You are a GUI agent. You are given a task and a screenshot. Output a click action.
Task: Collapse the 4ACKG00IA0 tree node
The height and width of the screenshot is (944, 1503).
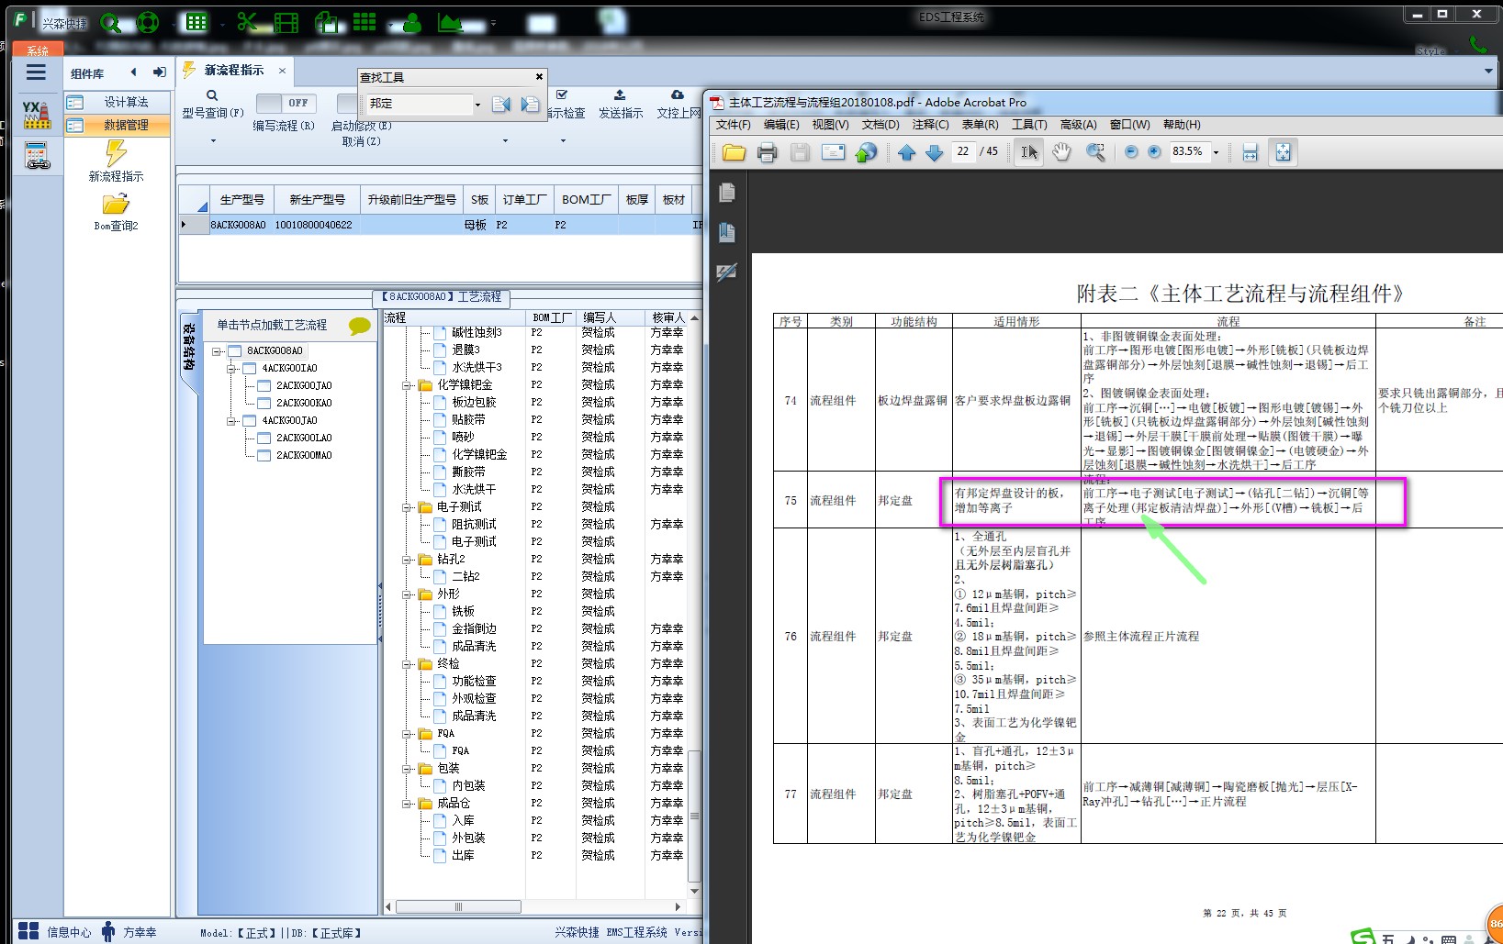click(231, 369)
